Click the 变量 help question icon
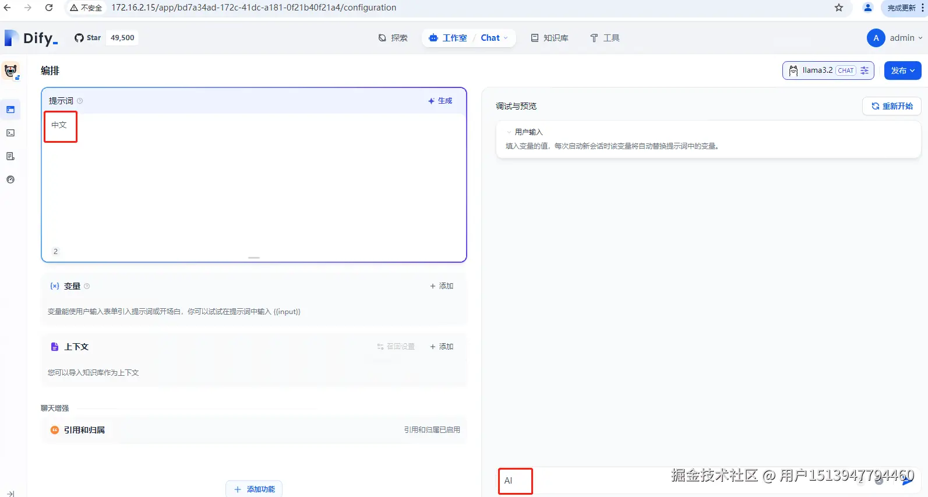928x497 pixels. [87, 286]
